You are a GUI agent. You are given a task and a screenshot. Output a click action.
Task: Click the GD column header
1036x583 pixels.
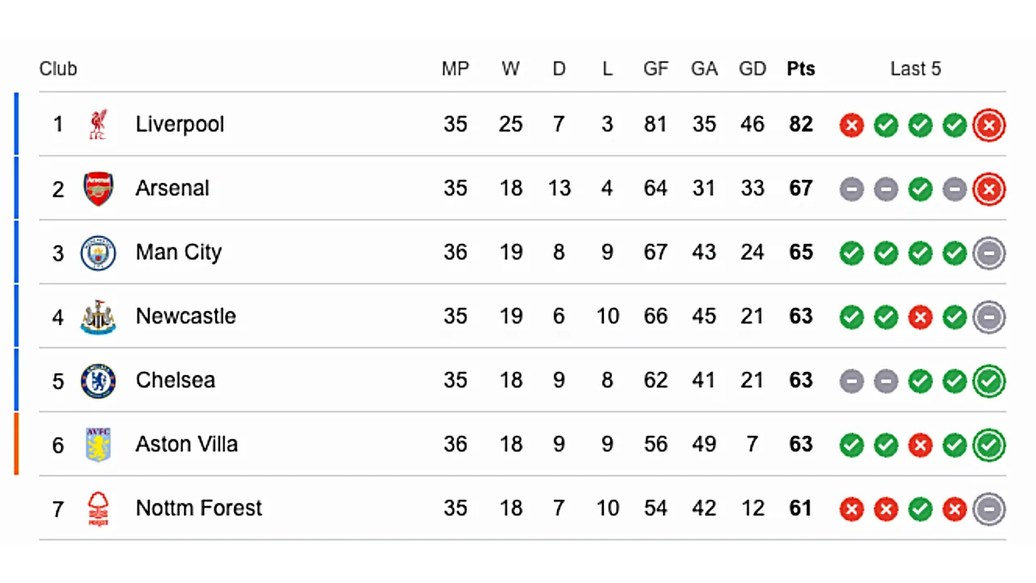tap(752, 69)
